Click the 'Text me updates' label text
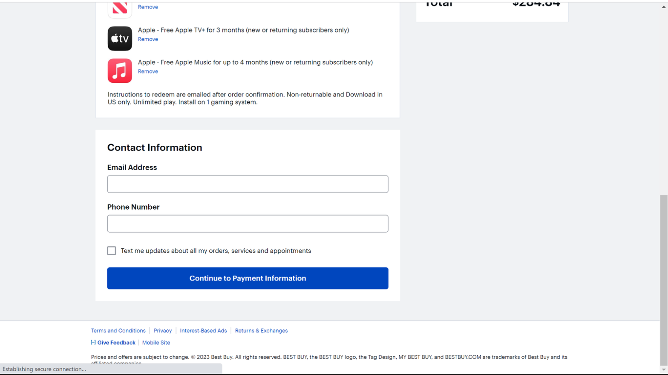Screen dimensions: 668x375 click(x=216, y=251)
